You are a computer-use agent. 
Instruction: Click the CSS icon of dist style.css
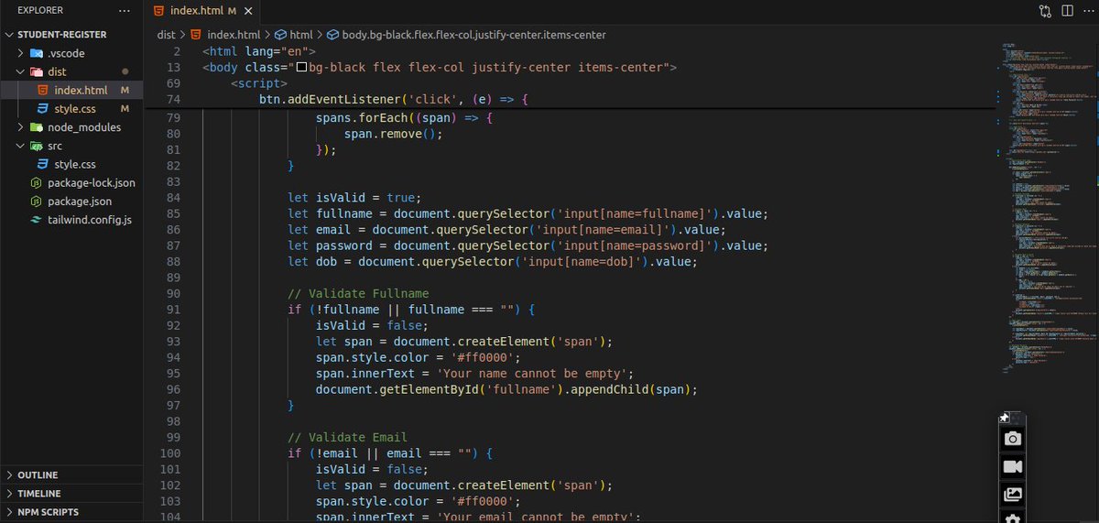(43, 109)
